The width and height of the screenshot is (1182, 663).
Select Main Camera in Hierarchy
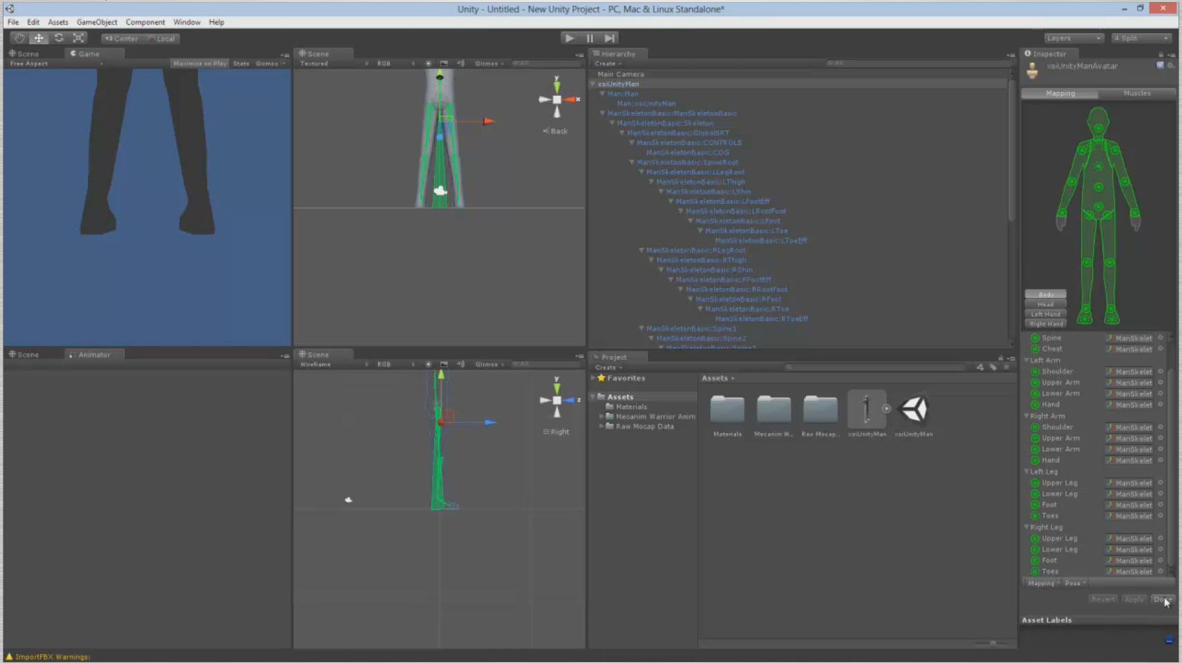tap(621, 74)
